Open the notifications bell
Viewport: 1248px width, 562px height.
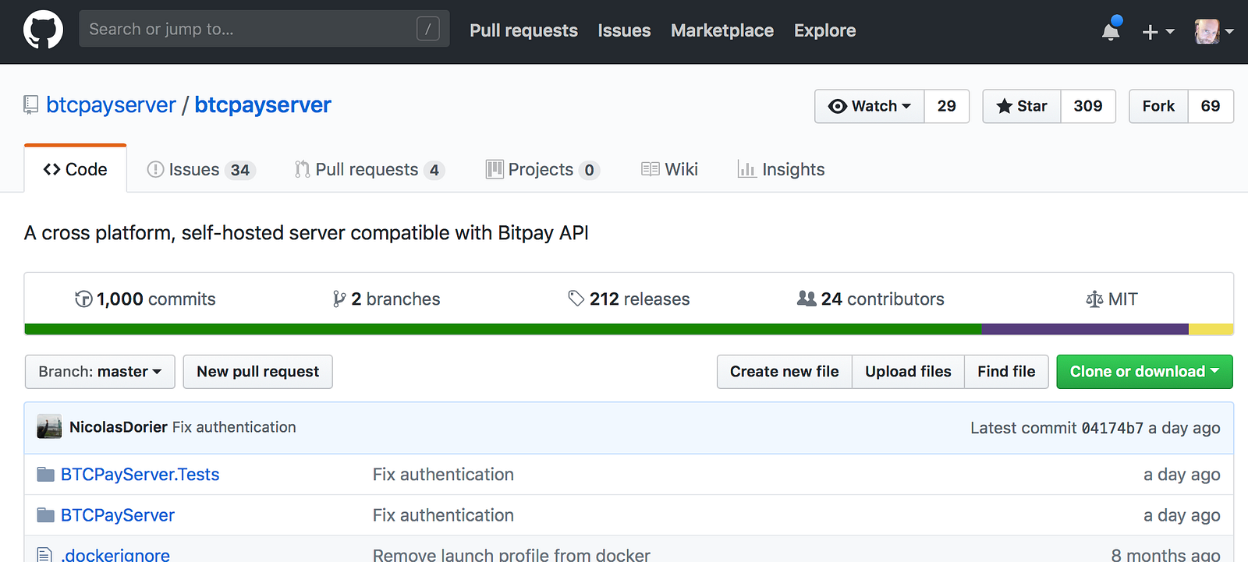tap(1111, 31)
